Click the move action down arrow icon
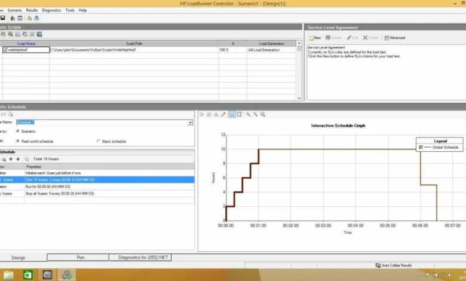The image size is (466, 281). [18, 159]
